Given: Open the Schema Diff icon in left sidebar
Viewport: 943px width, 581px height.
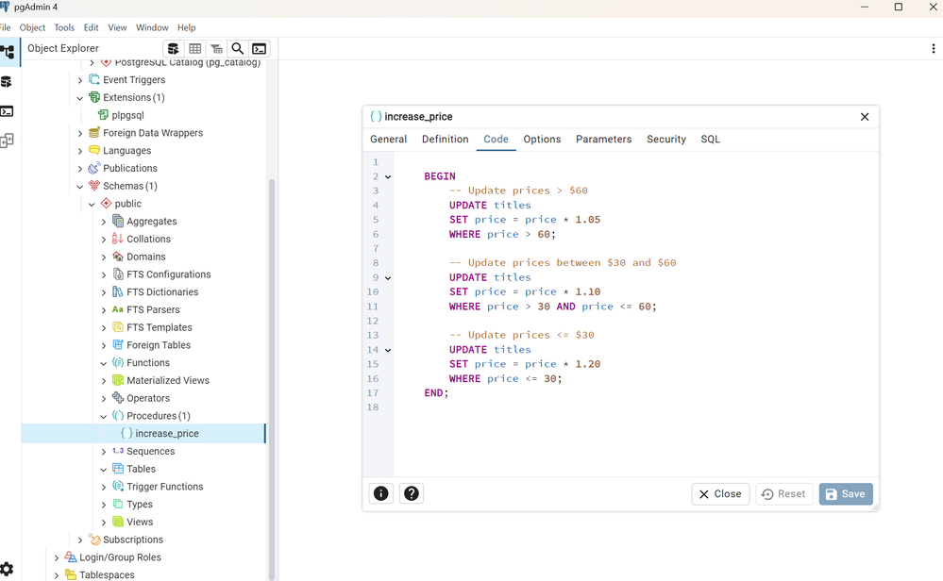Looking at the screenshot, I should [x=8, y=141].
